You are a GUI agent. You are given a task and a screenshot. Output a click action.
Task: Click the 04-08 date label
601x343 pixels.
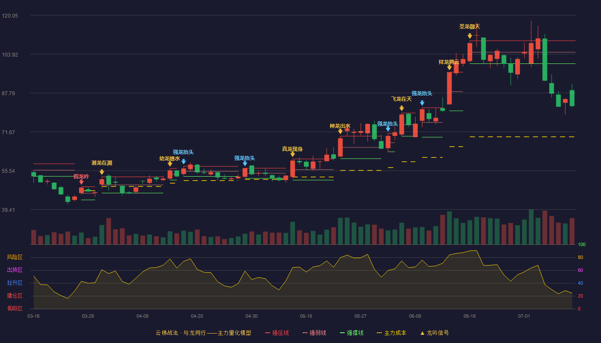143,316
